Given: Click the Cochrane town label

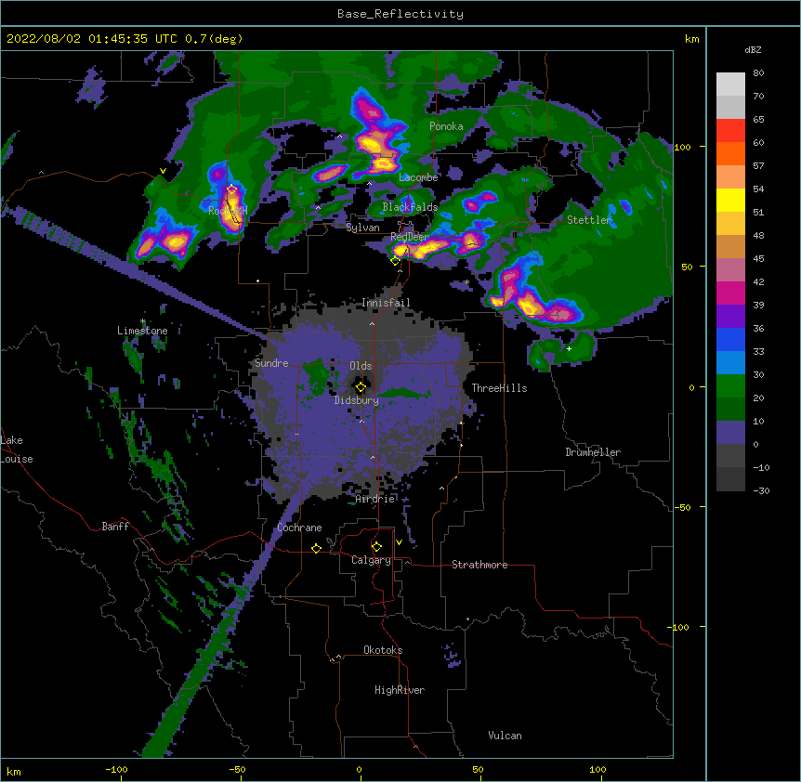Looking at the screenshot, I should tap(299, 528).
